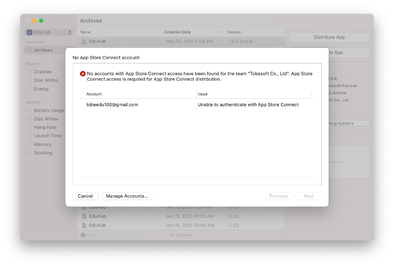This screenshot has height=267, width=394.
Task: Open Disk Writes under Reports
Action: pos(46,81)
